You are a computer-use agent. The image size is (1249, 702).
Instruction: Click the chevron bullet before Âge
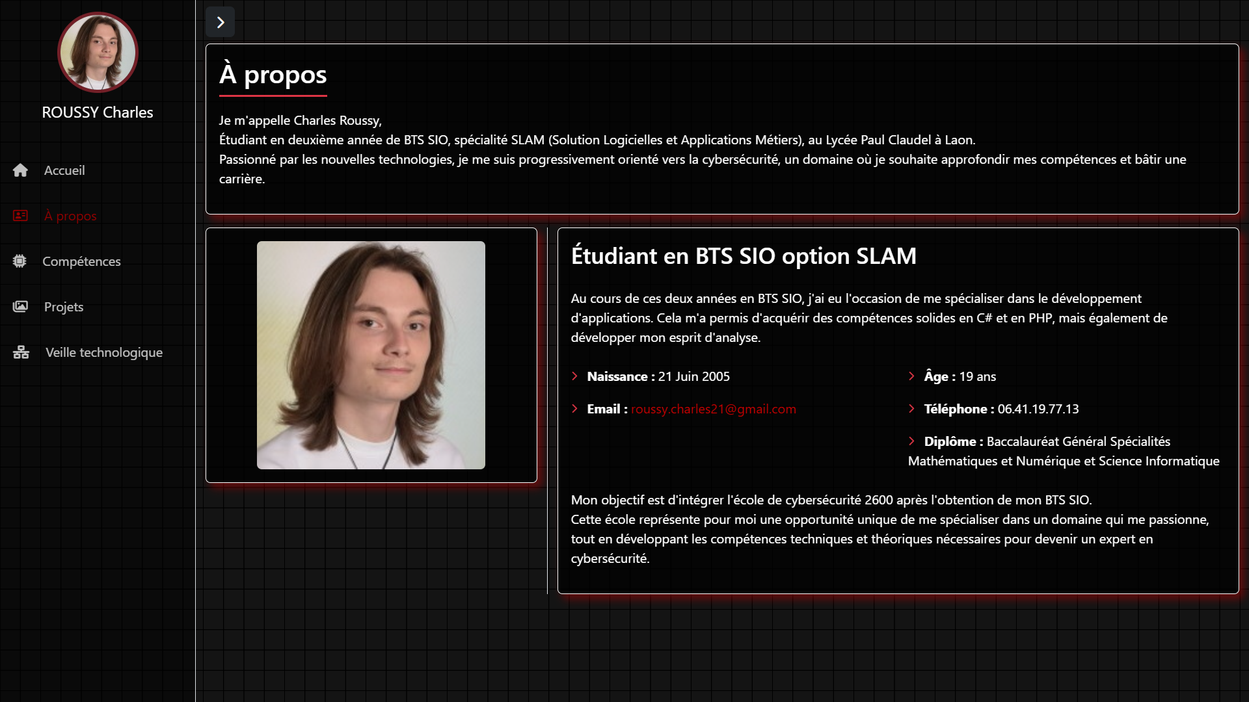pos(911,376)
